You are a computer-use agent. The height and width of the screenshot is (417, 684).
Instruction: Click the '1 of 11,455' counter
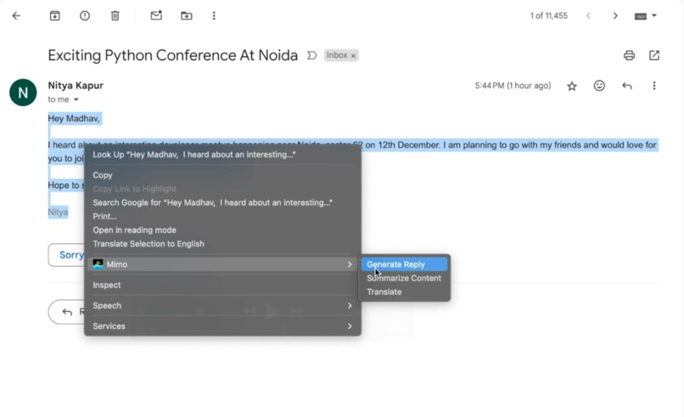pyautogui.click(x=549, y=16)
